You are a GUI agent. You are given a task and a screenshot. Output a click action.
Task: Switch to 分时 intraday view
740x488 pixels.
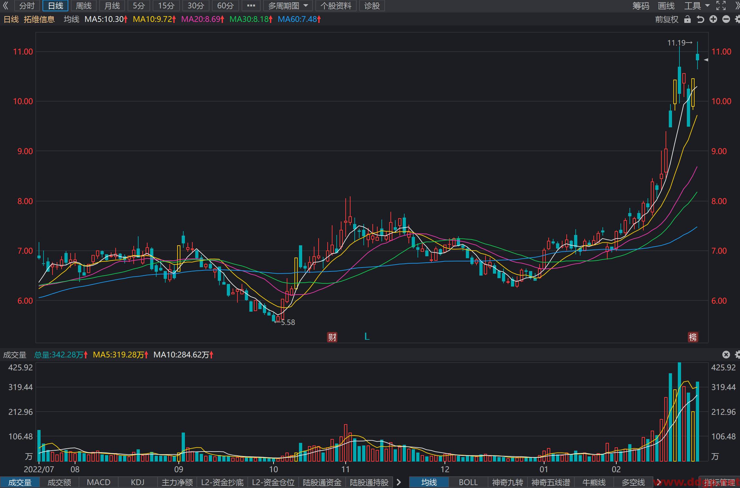[x=27, y=6]
